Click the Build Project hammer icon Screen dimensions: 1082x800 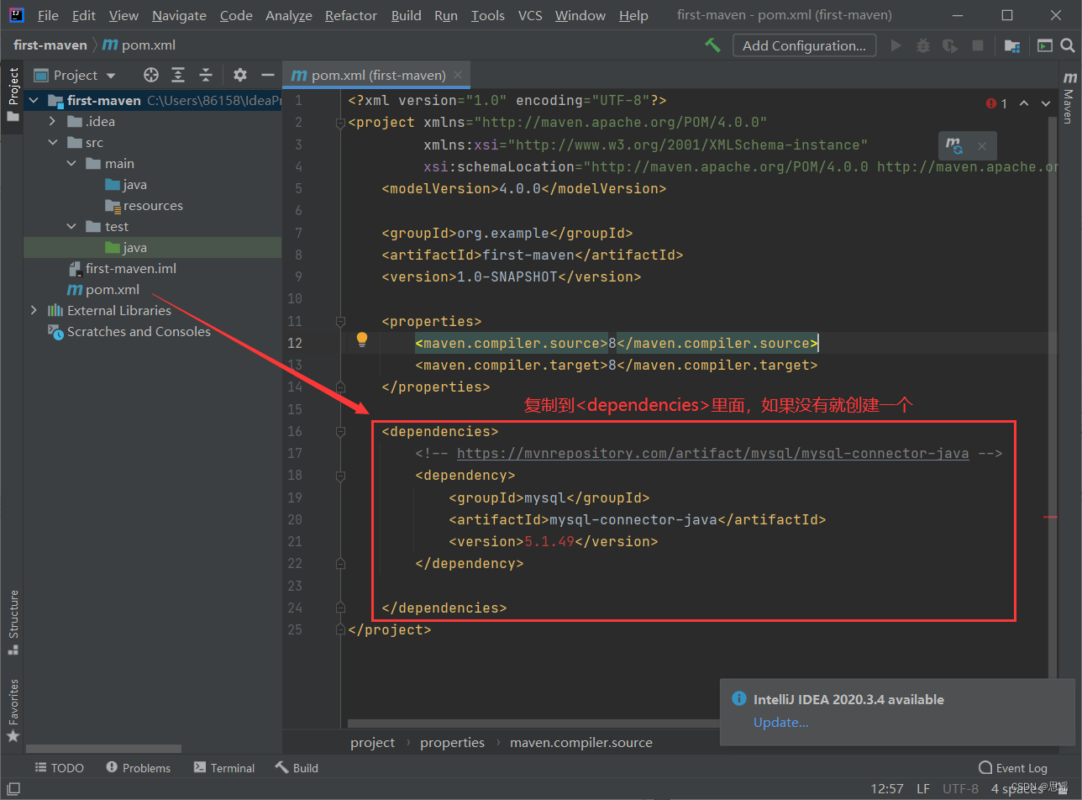(712, 45)
